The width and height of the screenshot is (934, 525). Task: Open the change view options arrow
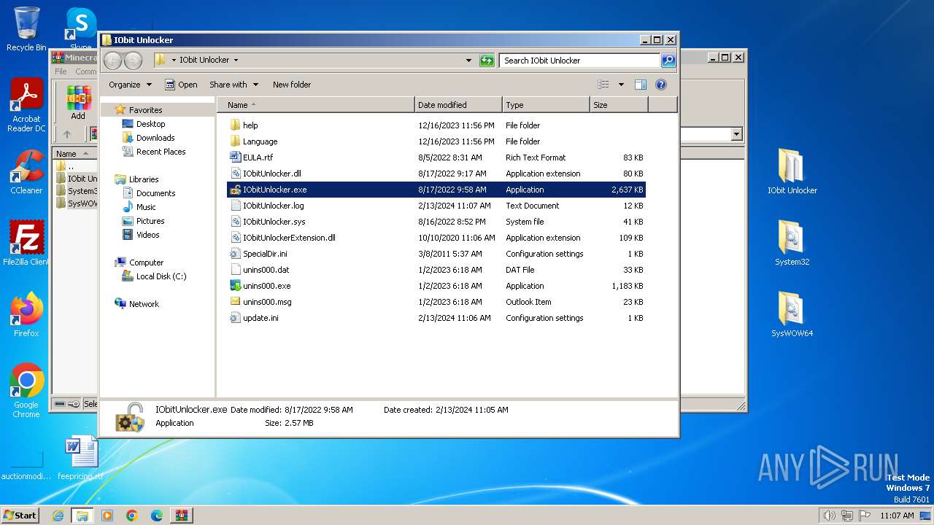click(x=621, y=85)
